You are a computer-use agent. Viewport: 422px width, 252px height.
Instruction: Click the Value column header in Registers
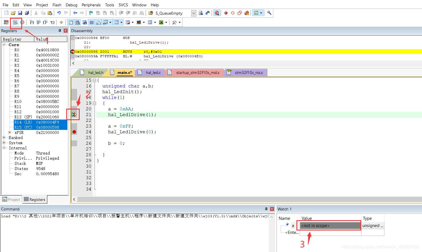(51, 39)
